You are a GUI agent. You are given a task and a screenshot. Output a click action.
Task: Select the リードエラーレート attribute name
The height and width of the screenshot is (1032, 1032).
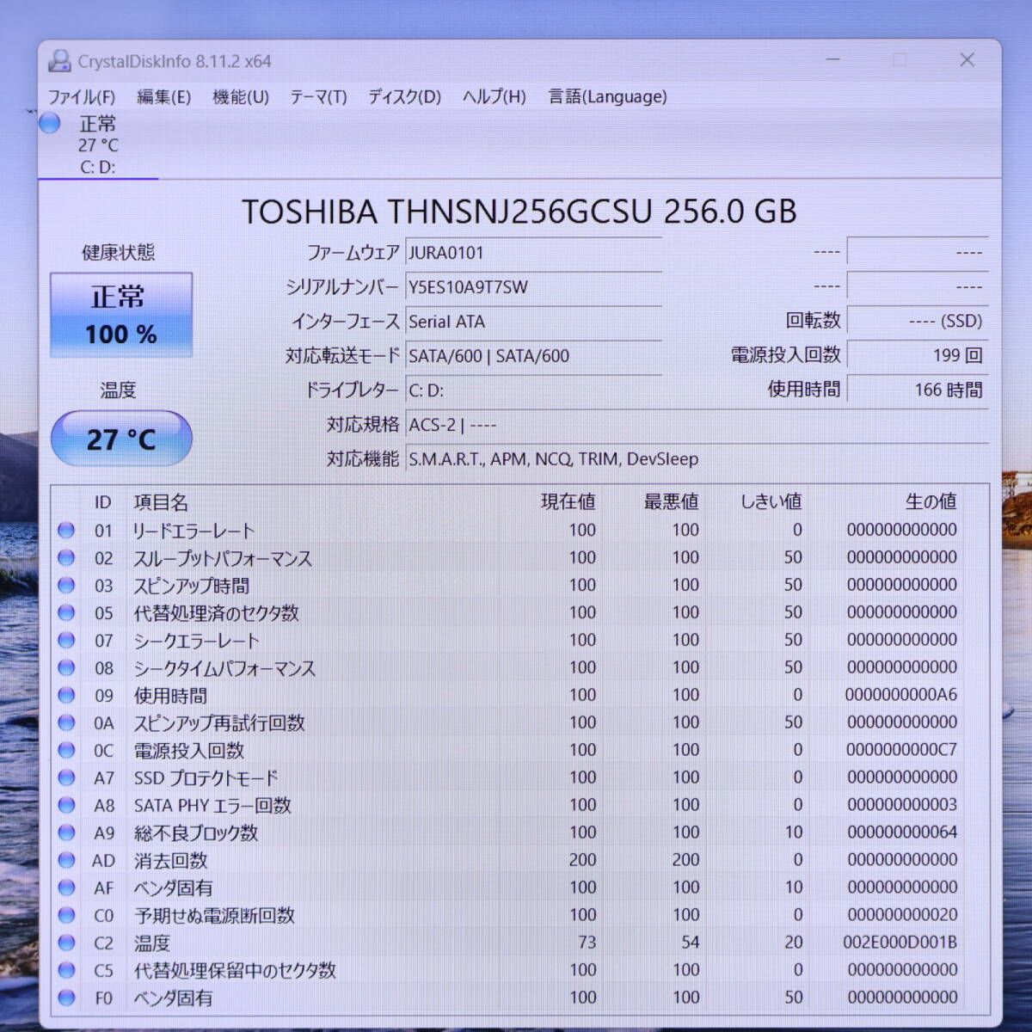coord(193,531)
